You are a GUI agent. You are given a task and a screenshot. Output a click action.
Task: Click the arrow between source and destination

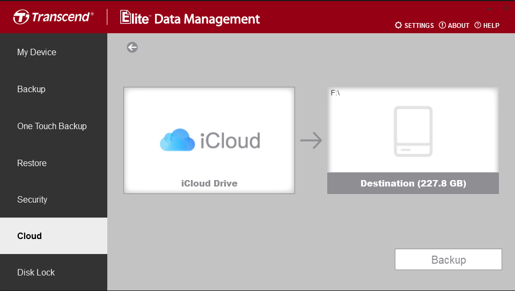click(311, 140)
